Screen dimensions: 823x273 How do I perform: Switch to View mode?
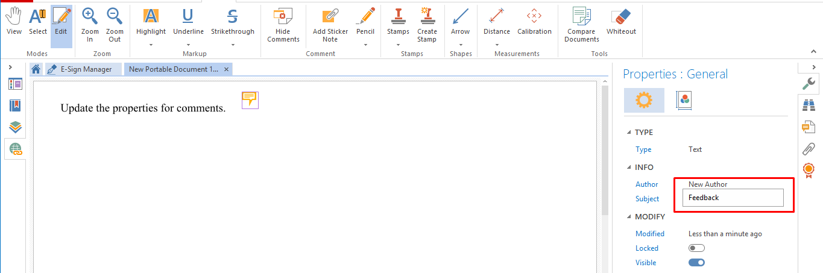tap(14, 23)
